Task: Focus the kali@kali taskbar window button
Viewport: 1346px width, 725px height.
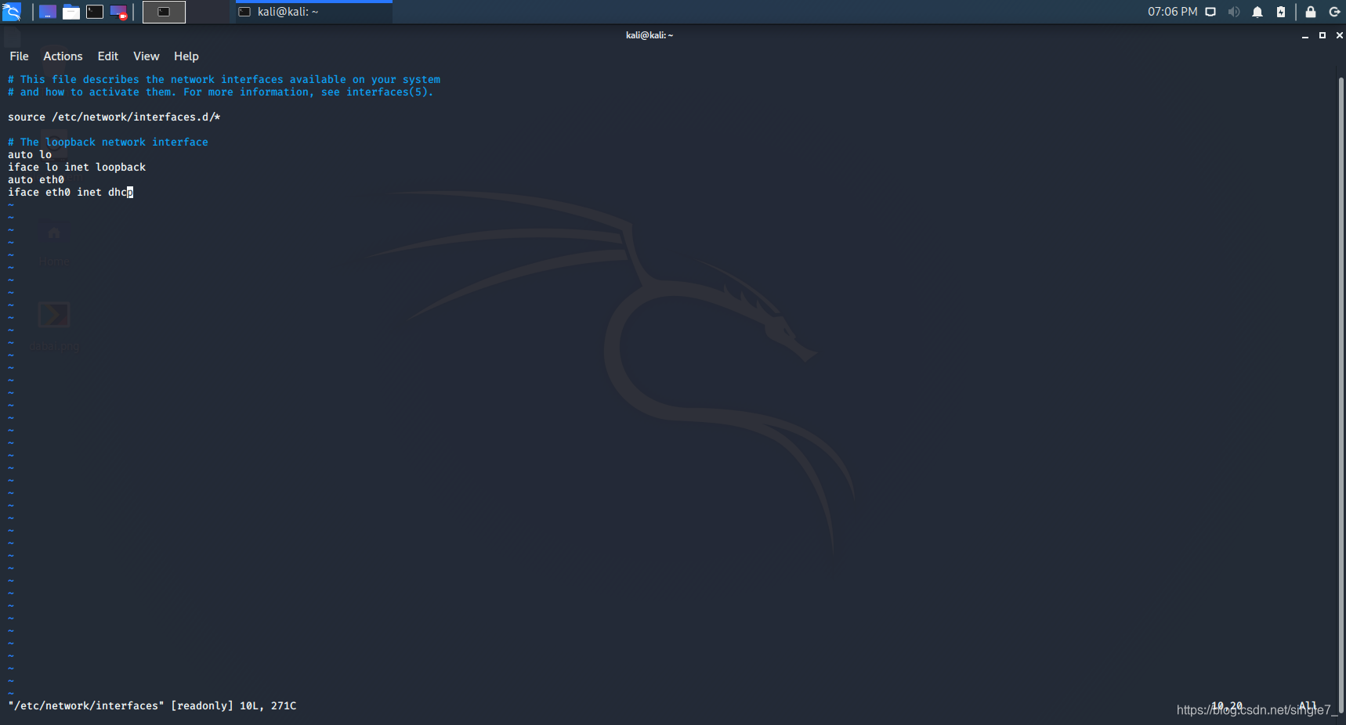Action: pyautogui.click(x=313, y=12)
